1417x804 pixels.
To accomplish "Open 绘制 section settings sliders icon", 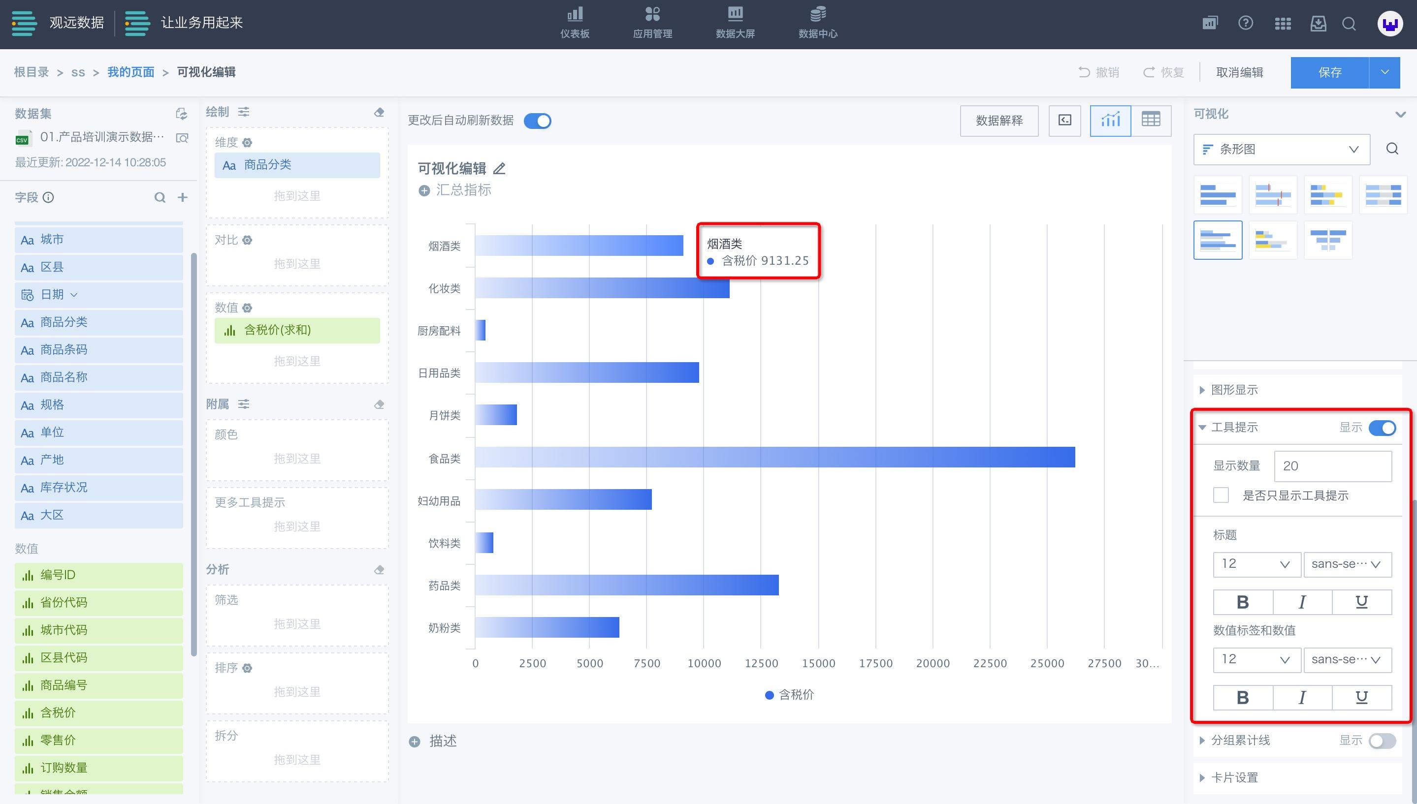I will click(244, 112).
